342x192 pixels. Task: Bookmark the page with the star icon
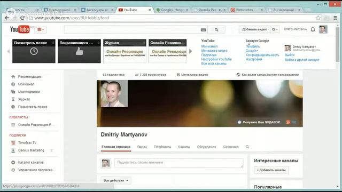[318, 18]
